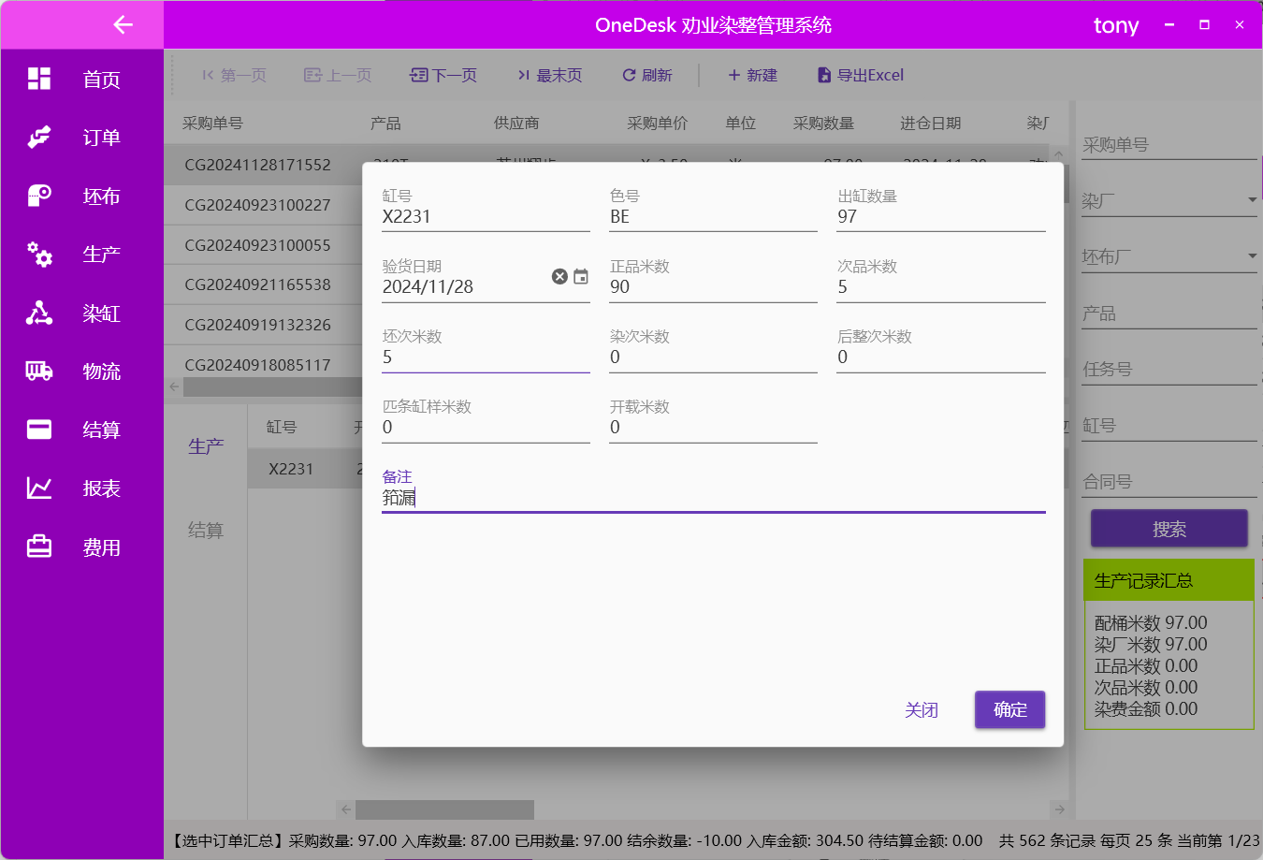Open the 物流 truck icon
Screen dimensions: 1263x860
[39, 372]
